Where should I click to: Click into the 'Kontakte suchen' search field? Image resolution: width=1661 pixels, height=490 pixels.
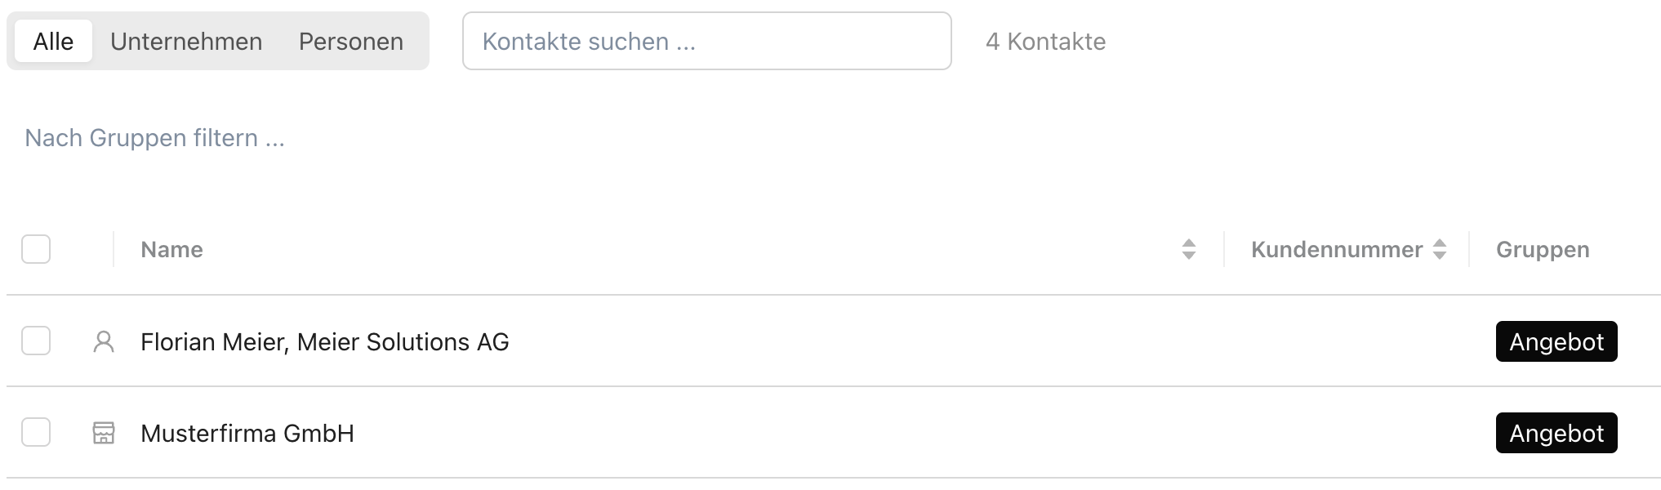click(x=706, y=41)
